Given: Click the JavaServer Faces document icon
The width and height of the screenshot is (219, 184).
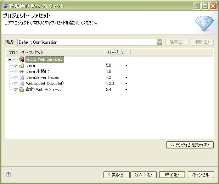Looking at the screenshot, I should pyautogui.click(x=22, y=77).
